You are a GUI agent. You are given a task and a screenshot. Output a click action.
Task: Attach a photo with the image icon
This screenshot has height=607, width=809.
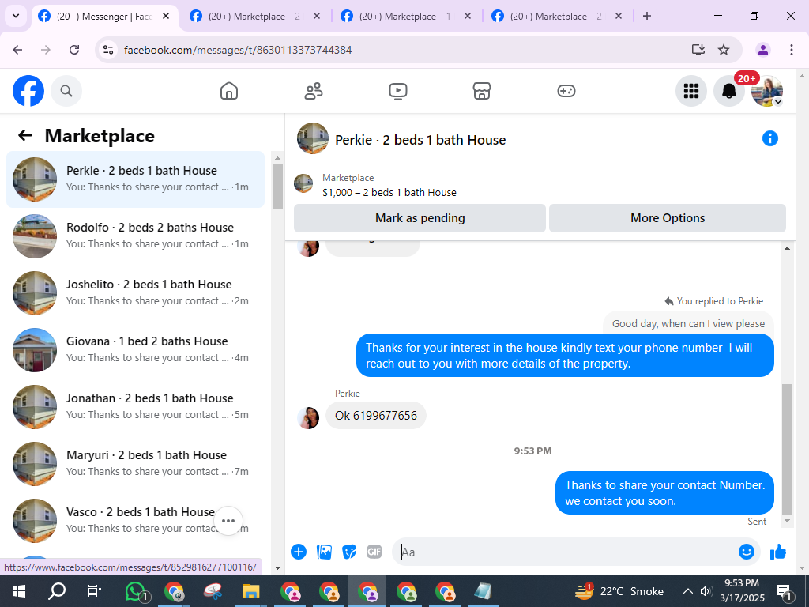tap(324, 552)
